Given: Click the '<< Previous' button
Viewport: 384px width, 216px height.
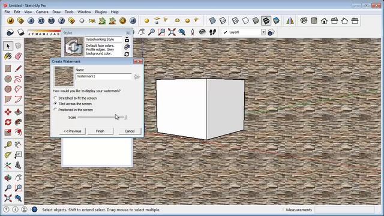Looking at the screenshot, I should pos(72,131).
